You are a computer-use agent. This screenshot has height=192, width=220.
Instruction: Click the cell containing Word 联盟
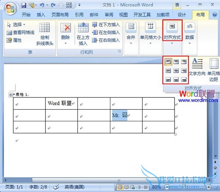62,103
